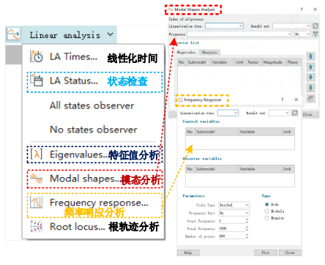Increment the Start Frequency stepper
Screen dimensions: 325x265
247,220
